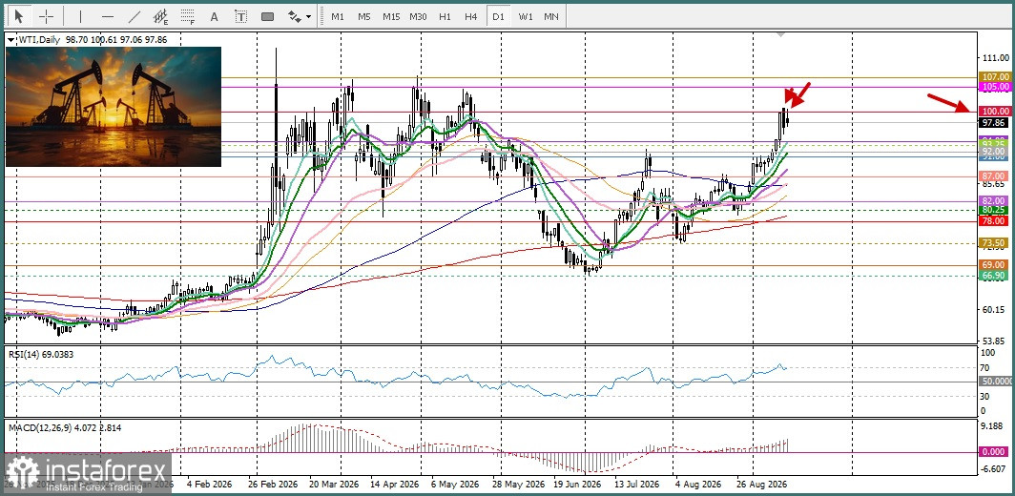Select the Text Label tool
Screen dimensions: 1015x496
pos(240,16)
